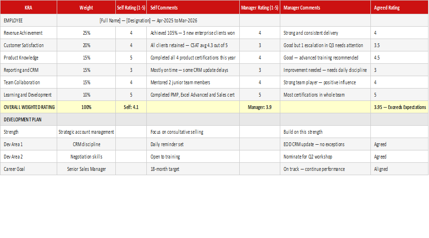Click the Customer Satisfaction cell
Image resolution: width=429 pixels, height=238 pixels.
[x=29, y=45]
